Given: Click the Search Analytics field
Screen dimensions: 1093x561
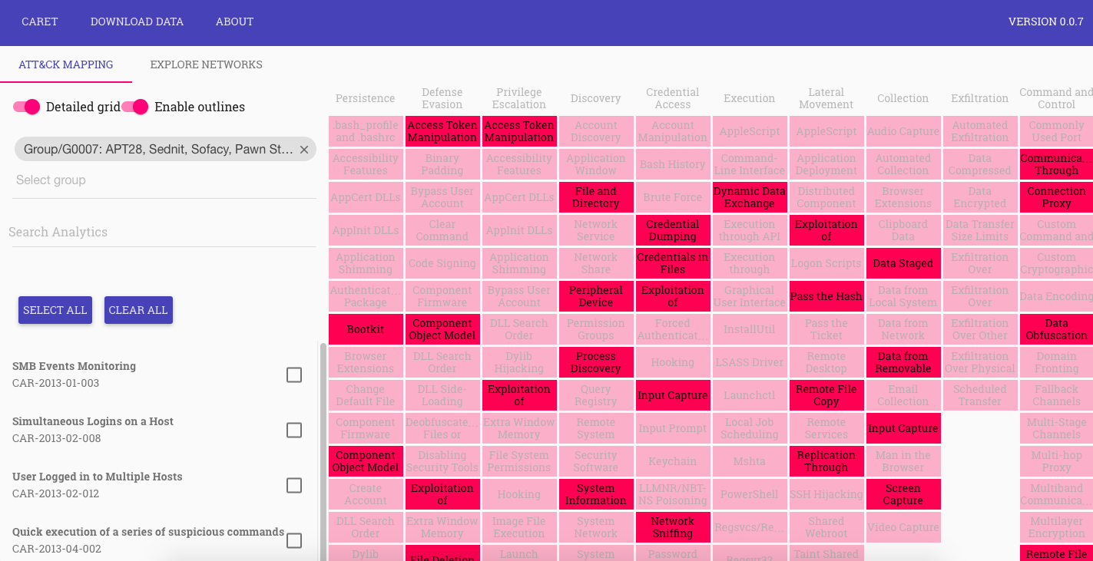Looking at the screenshot, I should 162,232.
